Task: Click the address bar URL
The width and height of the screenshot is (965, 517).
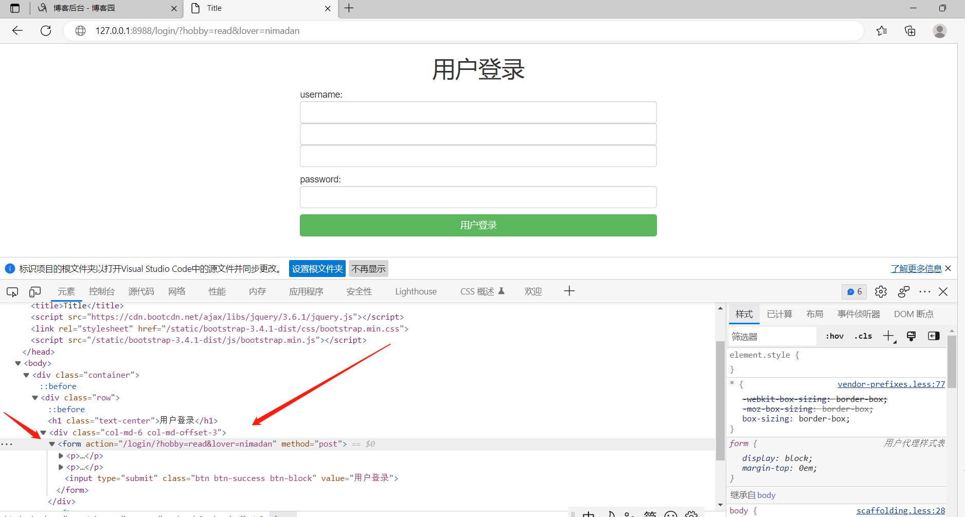Action: click(x=198, y=31)
